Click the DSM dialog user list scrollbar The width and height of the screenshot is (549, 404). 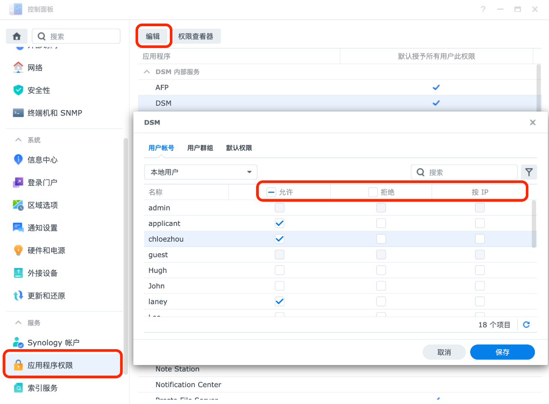(x=534, y=224)
